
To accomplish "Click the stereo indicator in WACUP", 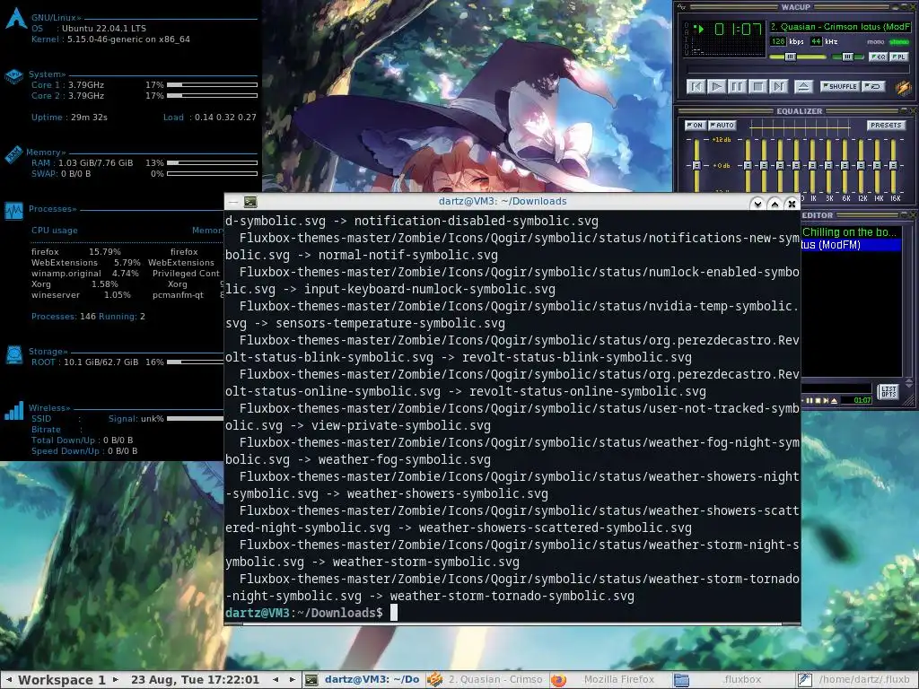I will pos(898,41).
